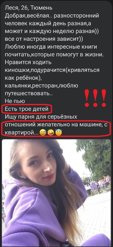This screenshot has height=247, width=113.
Task: Click the sweating smile emoji
Action: [43, 133]
